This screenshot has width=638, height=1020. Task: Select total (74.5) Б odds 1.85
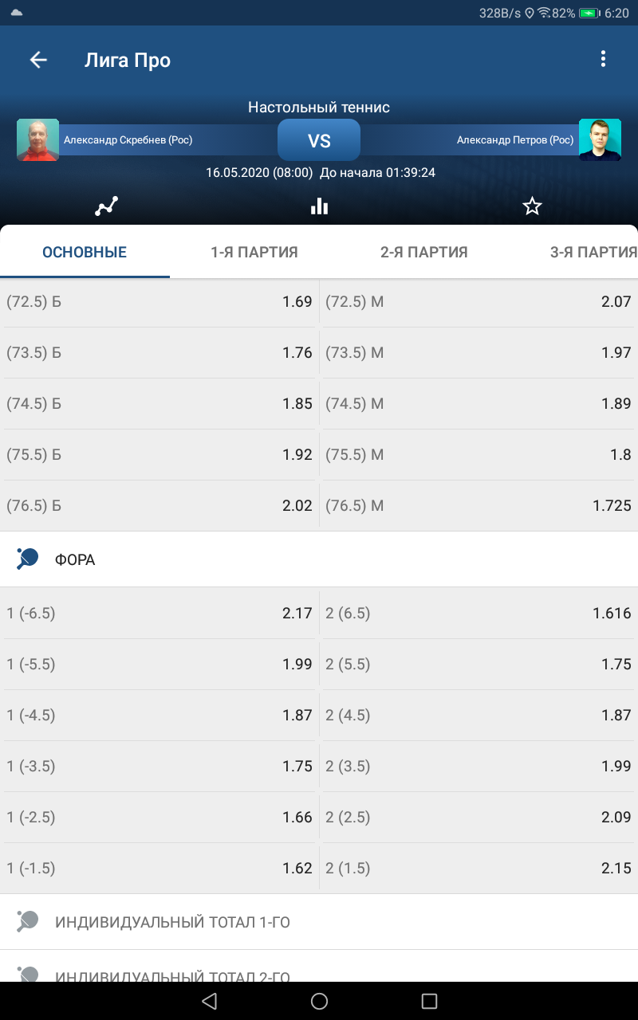(x=159, y=404)
